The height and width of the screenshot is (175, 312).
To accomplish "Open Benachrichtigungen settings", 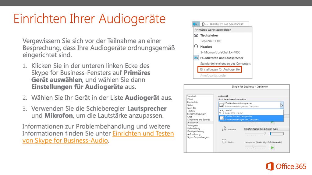I will (x=197, y=114).
